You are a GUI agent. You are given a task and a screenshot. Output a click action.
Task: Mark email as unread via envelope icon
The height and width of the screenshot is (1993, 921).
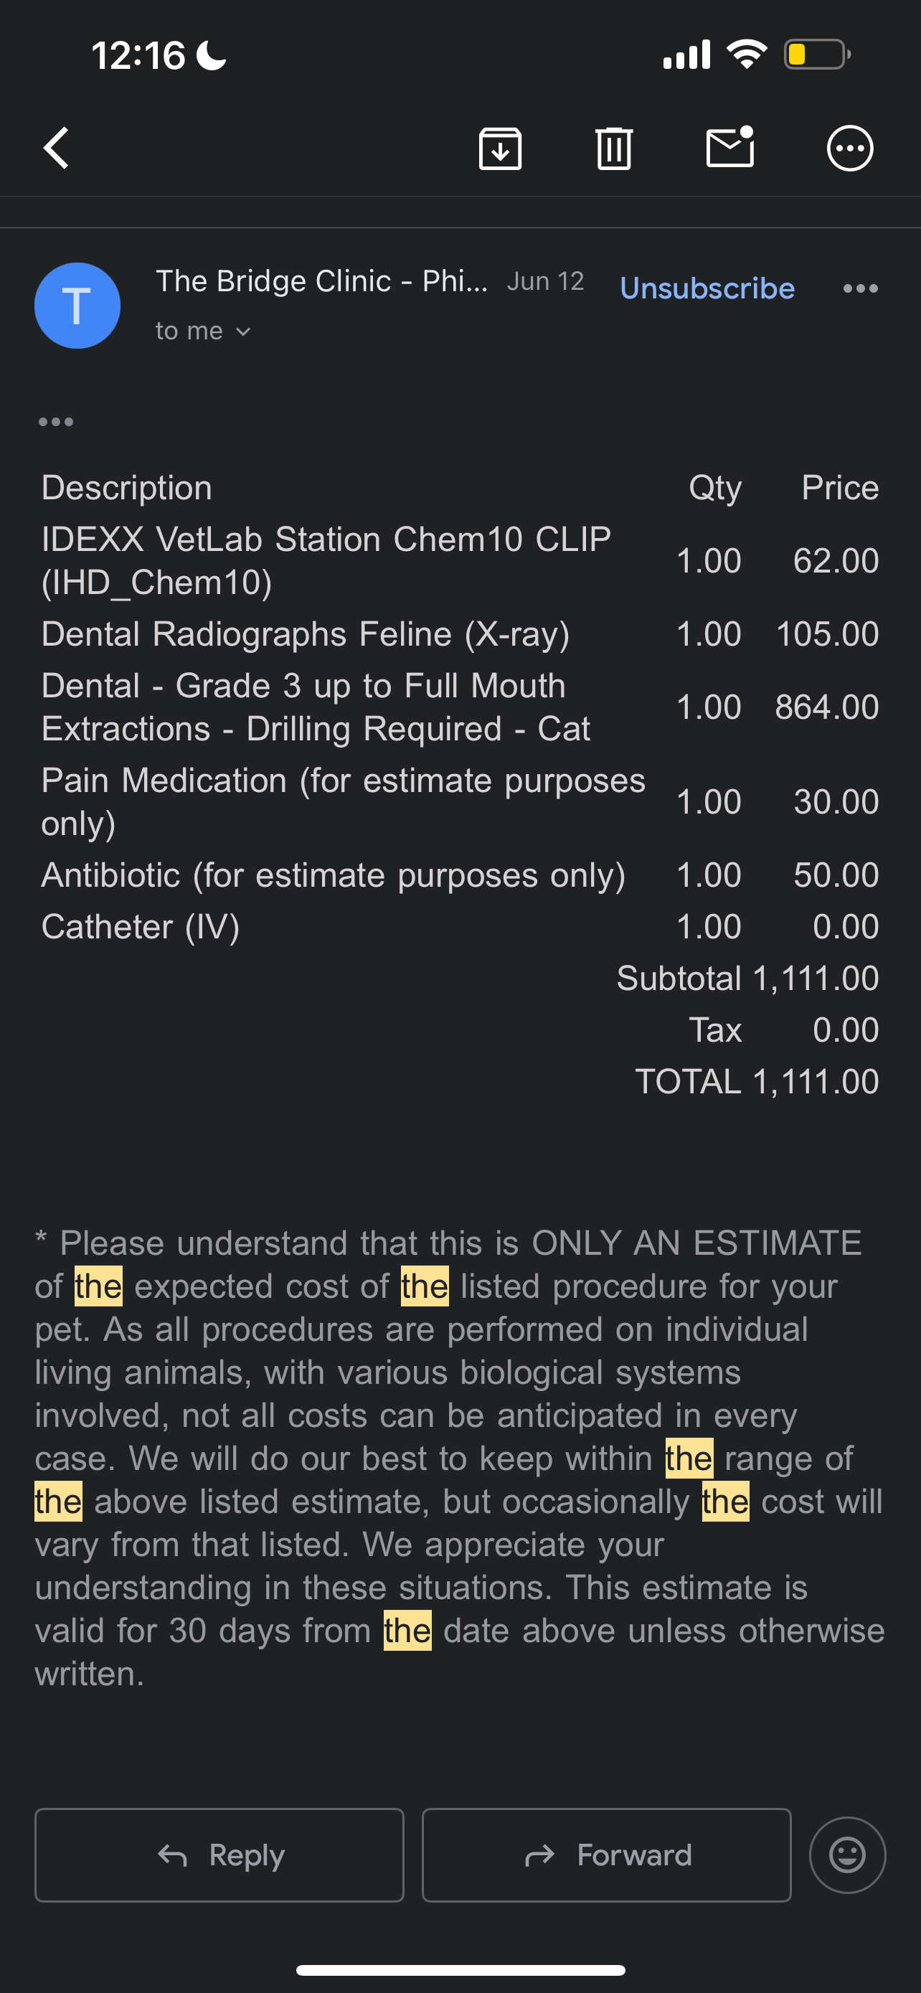point(730,147)
